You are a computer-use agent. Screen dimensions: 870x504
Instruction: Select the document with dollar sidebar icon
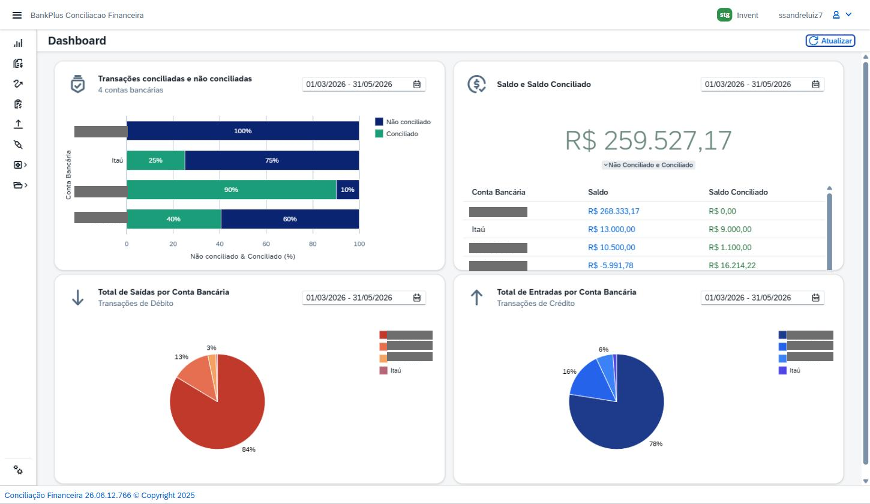point(18,64)
